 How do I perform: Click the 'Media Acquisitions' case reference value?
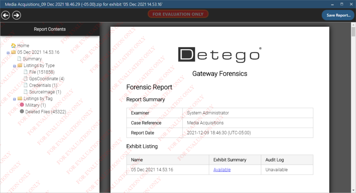coord(205,123)
